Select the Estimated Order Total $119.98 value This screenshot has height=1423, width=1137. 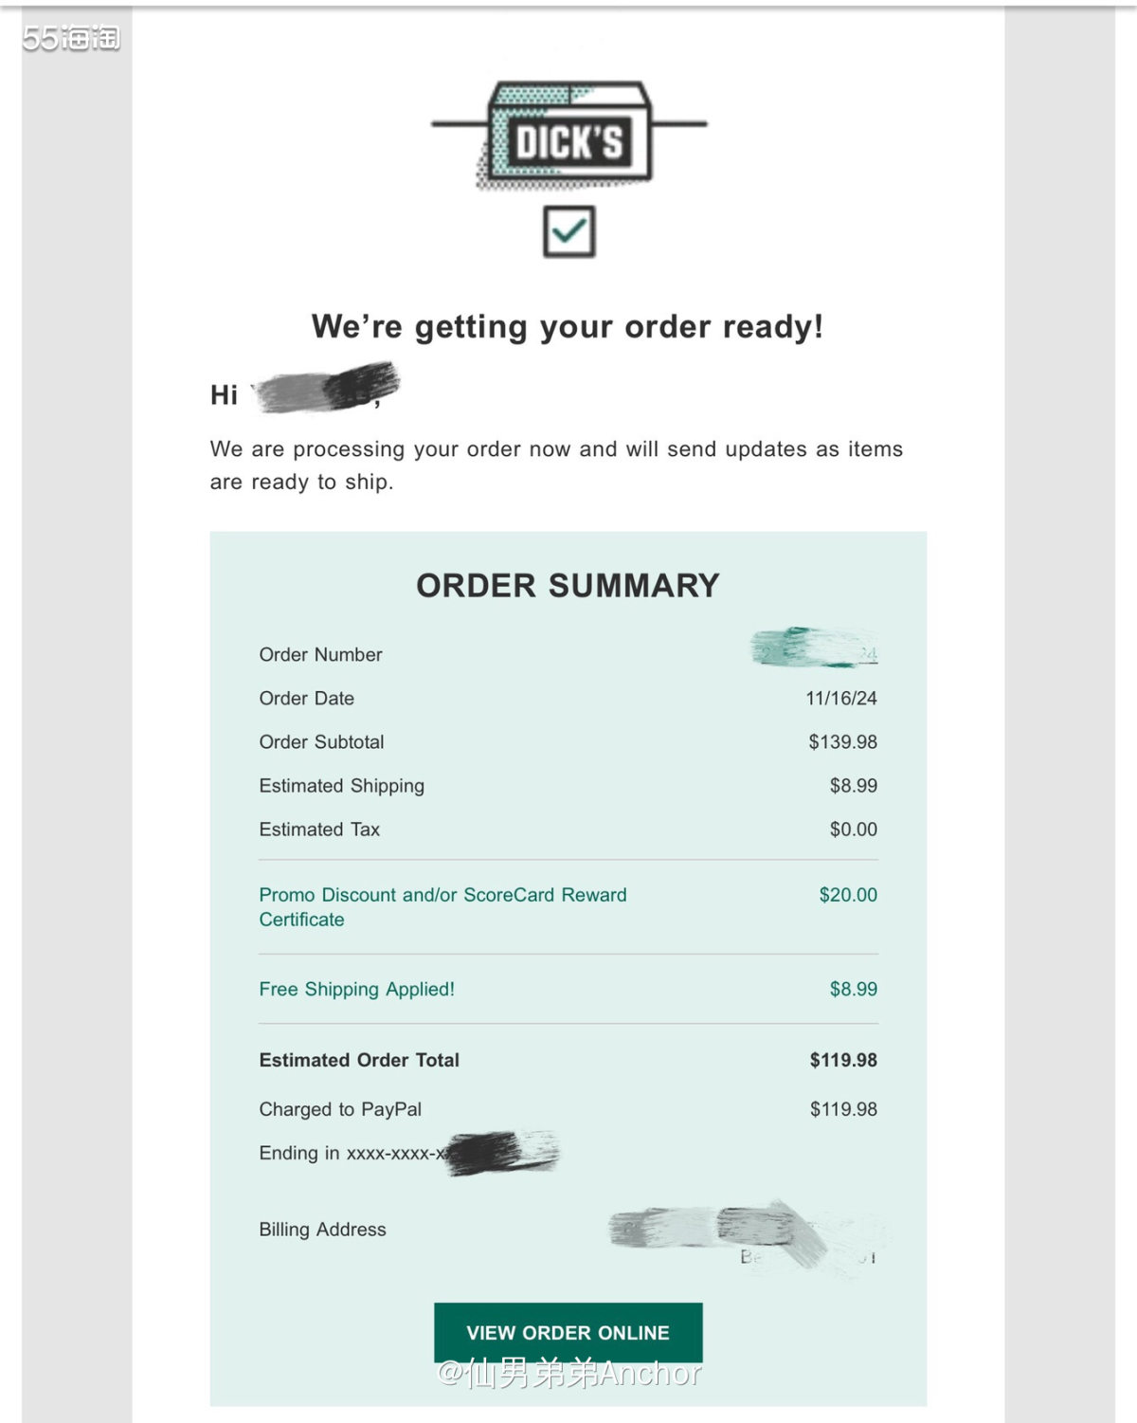pos(842,1060)
